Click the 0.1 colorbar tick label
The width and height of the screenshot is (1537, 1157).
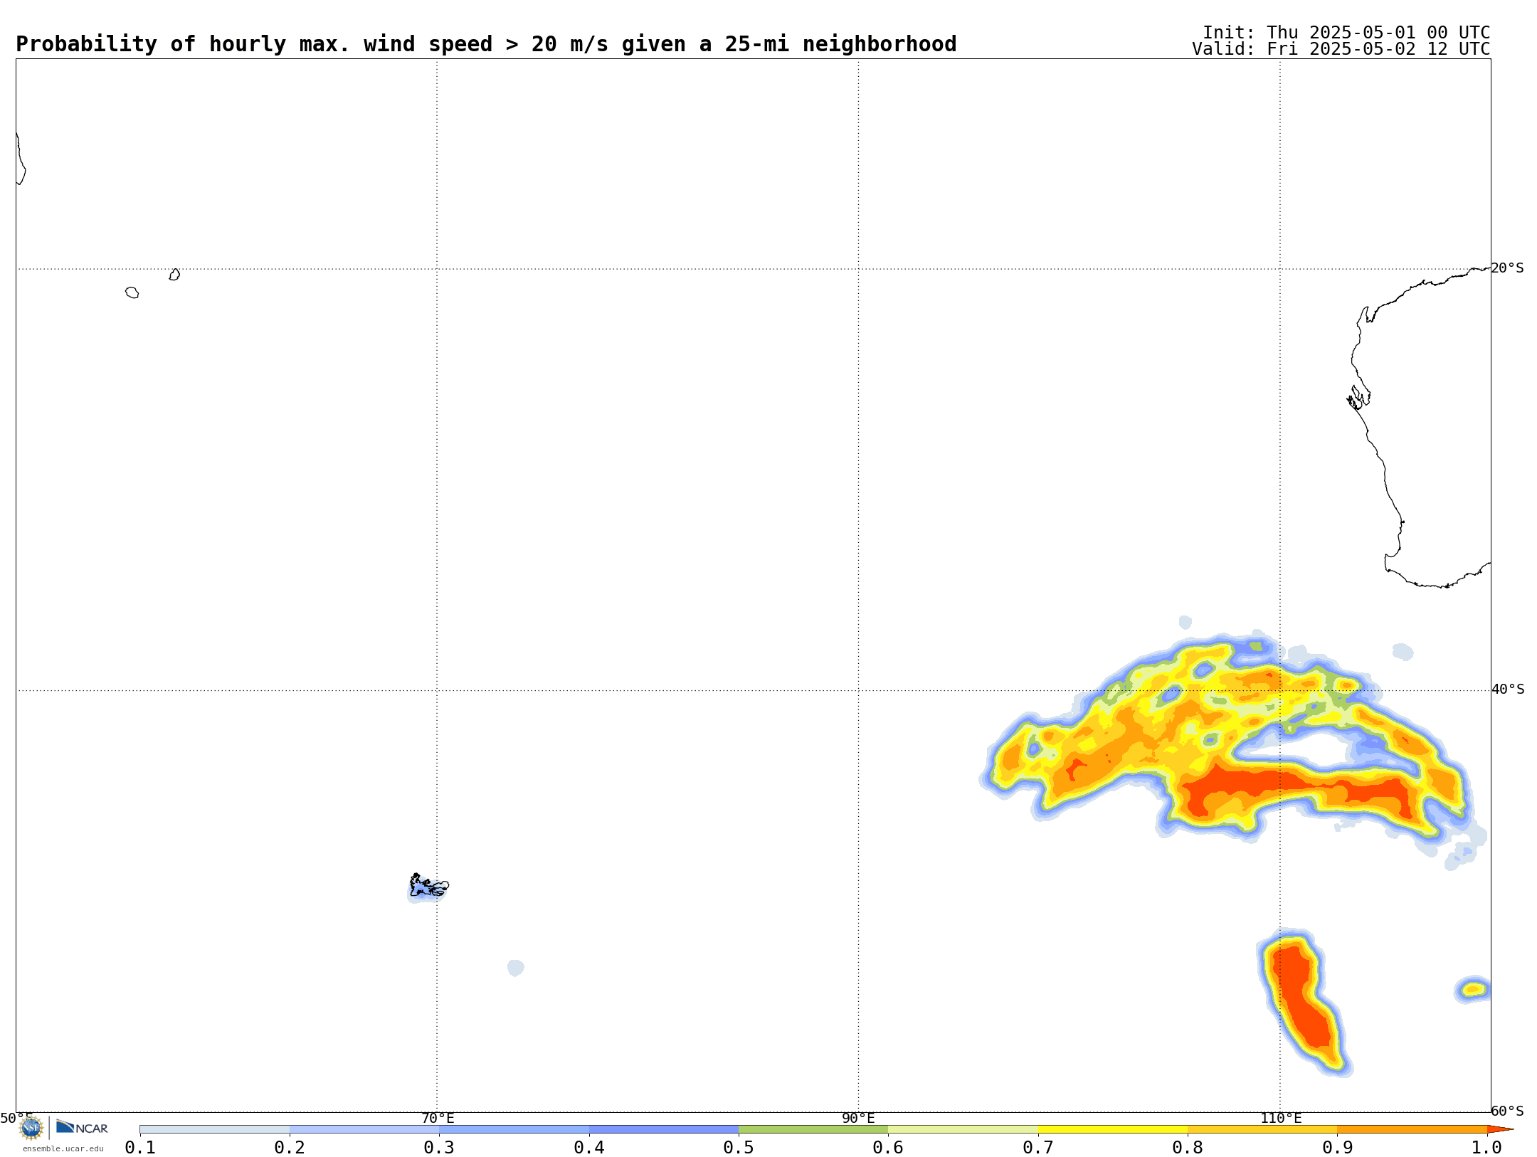pos(140,1147)
